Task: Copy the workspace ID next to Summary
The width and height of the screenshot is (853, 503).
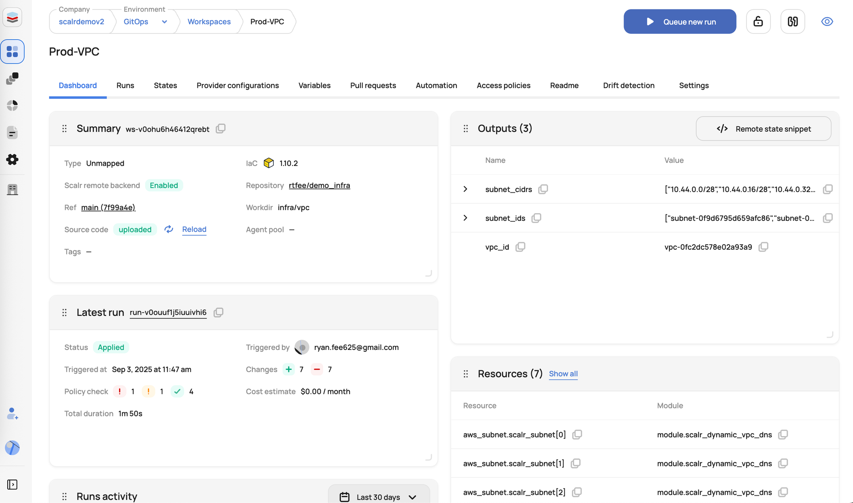Action: (221, 129)
